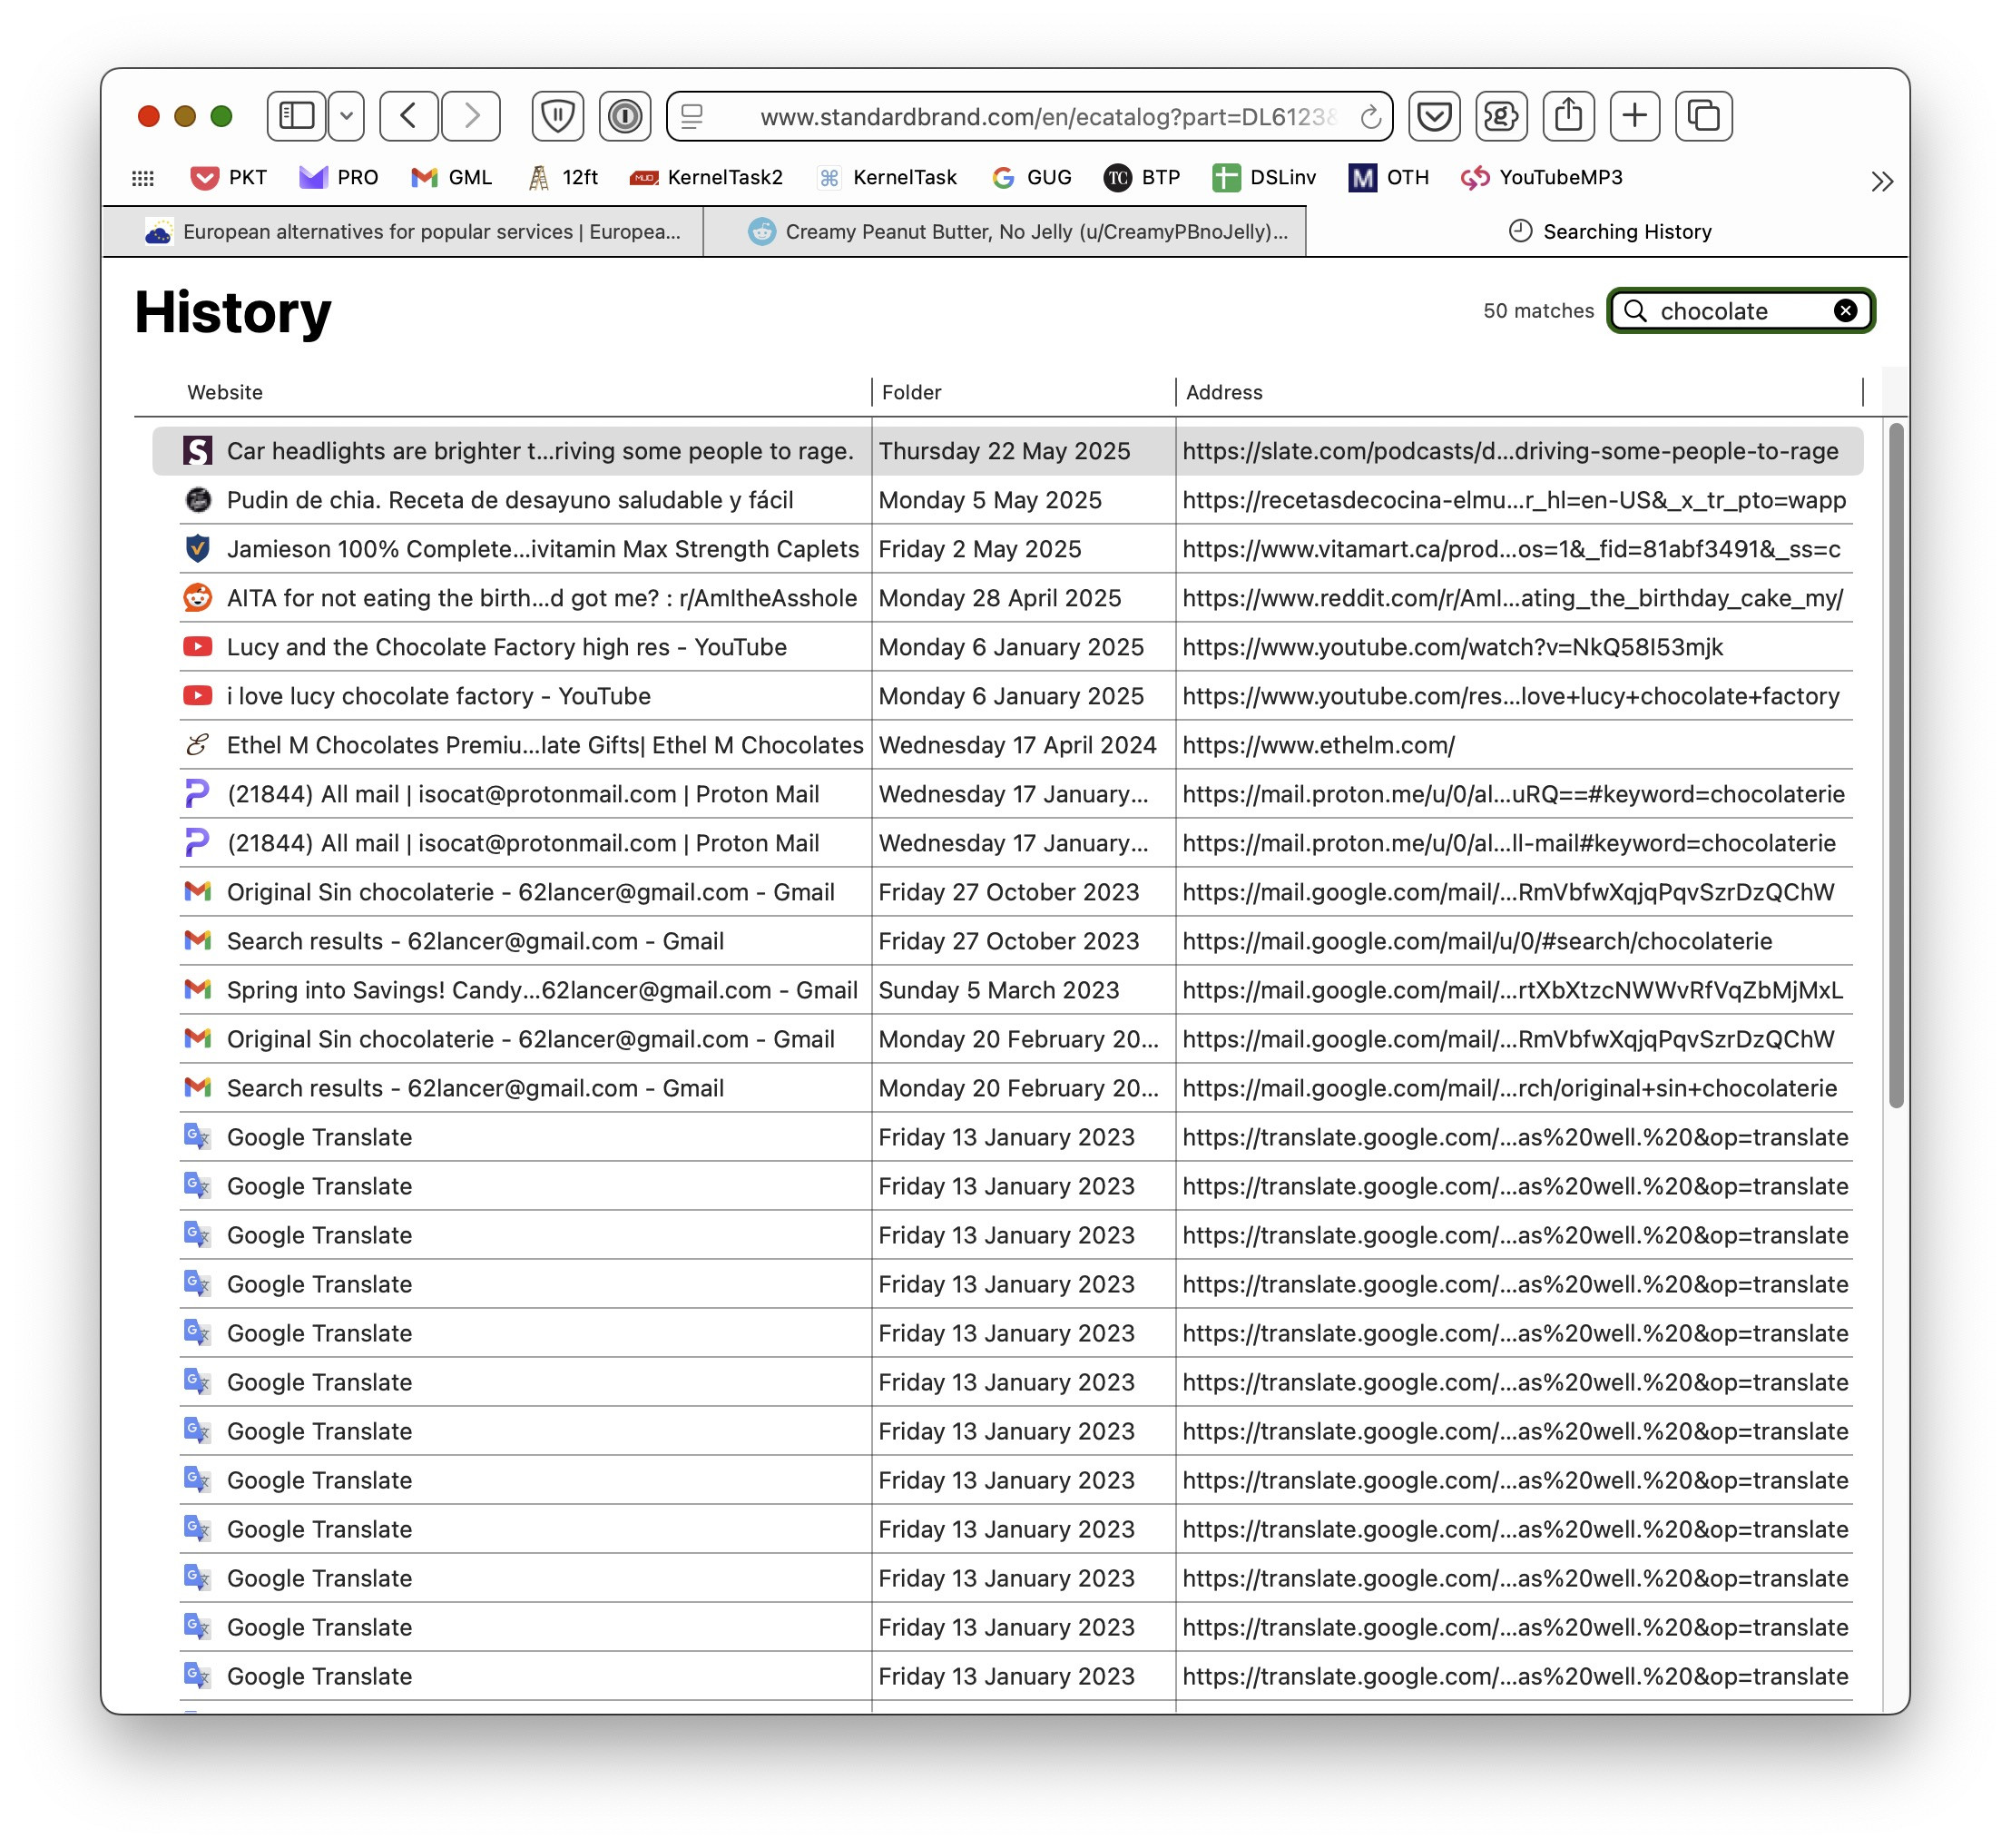
Task: Toggle the browser sidebar
Action: [x=296, y=116]
